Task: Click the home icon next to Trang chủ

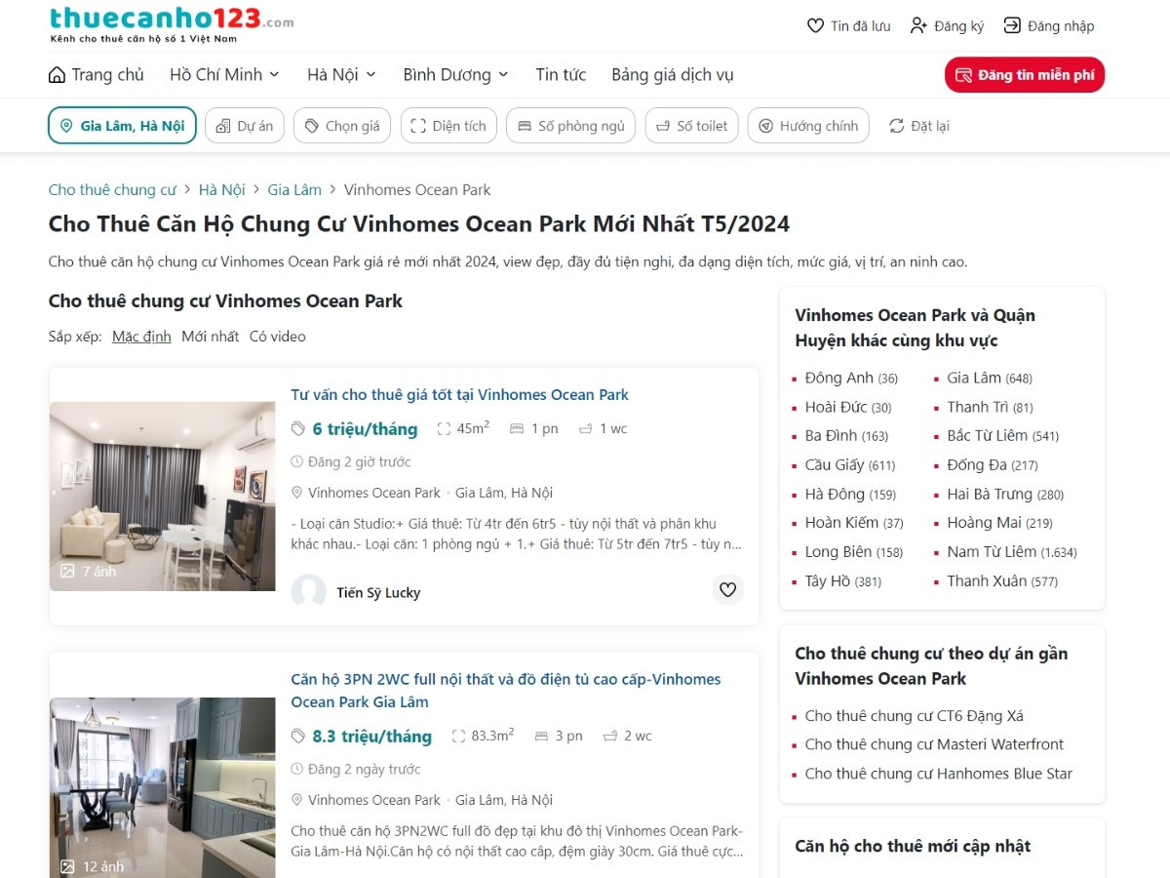Action: (57, 75)
